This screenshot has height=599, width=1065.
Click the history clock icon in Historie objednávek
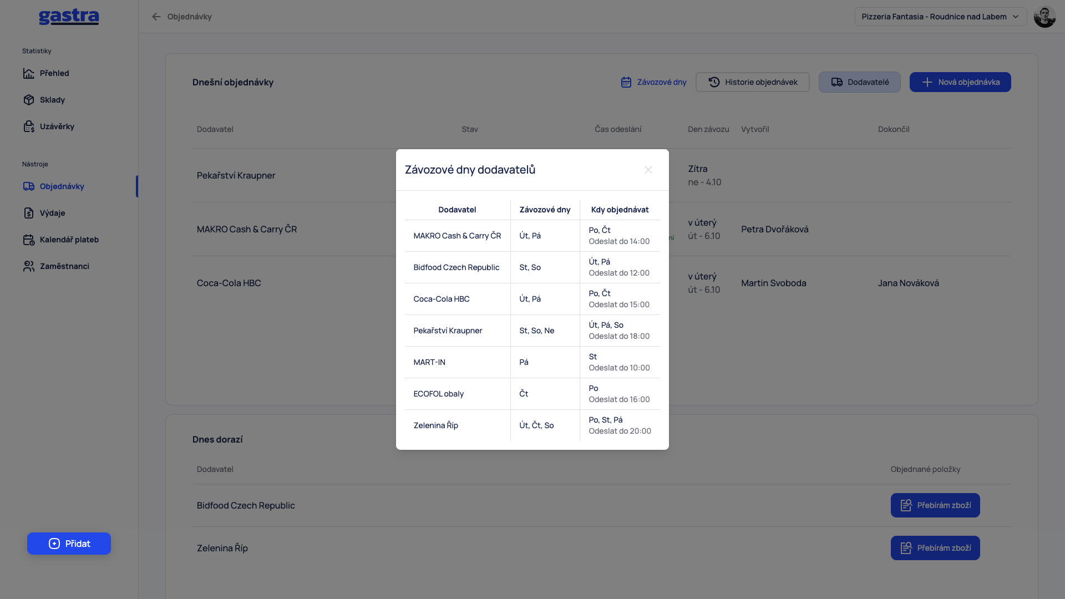tap(714, 82)
